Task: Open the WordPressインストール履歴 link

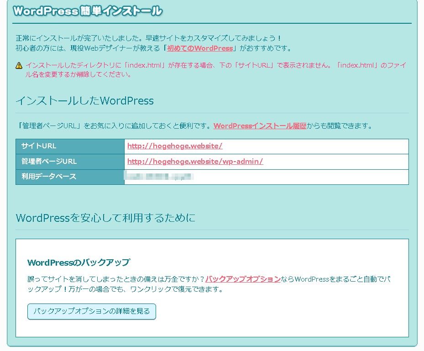Action: tap(260, 126)
